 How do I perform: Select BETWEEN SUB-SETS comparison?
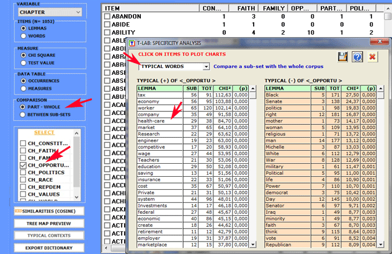(23, 114)
